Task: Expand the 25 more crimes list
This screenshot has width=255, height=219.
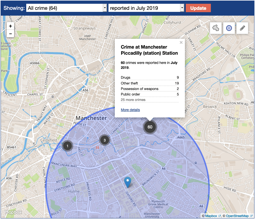Action: pos(133,100)
